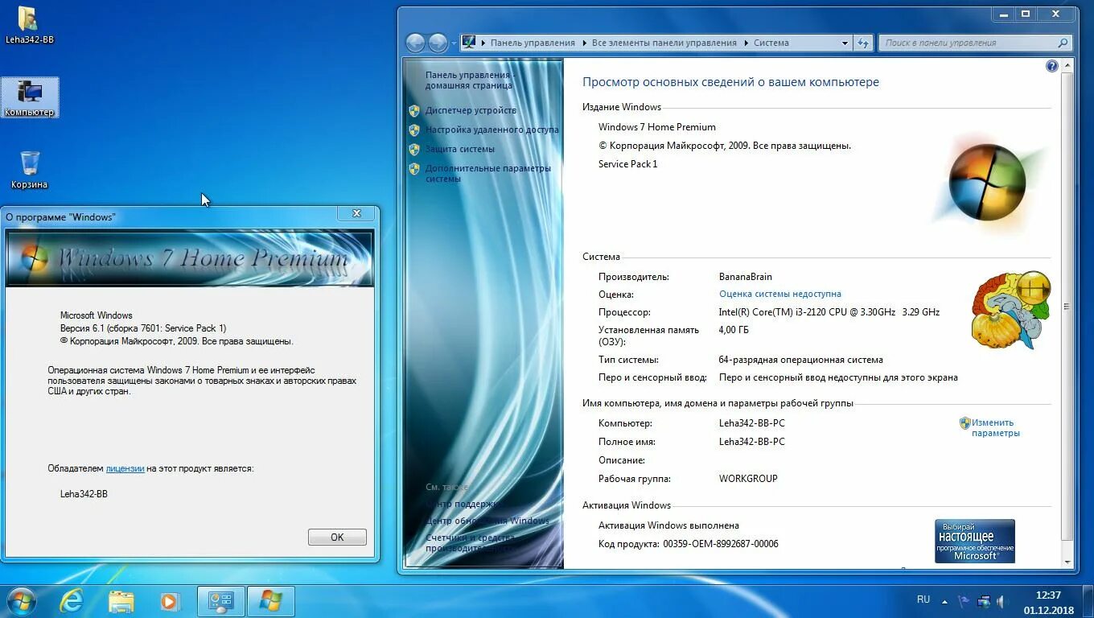Click the Intel Core i3-2120 processor text

829,312
